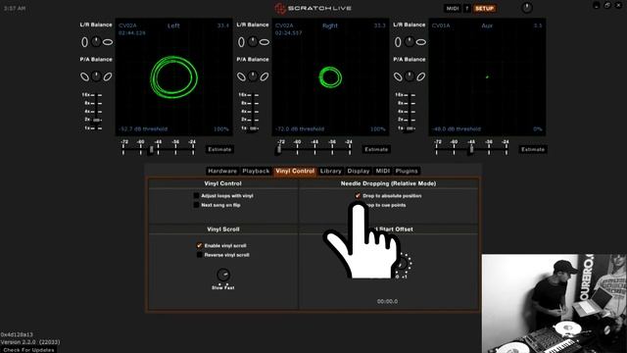Viewport: 627px width, 353px height.
Task: Click the -52.7 dB threshold readout
Action: coord(143,128)
